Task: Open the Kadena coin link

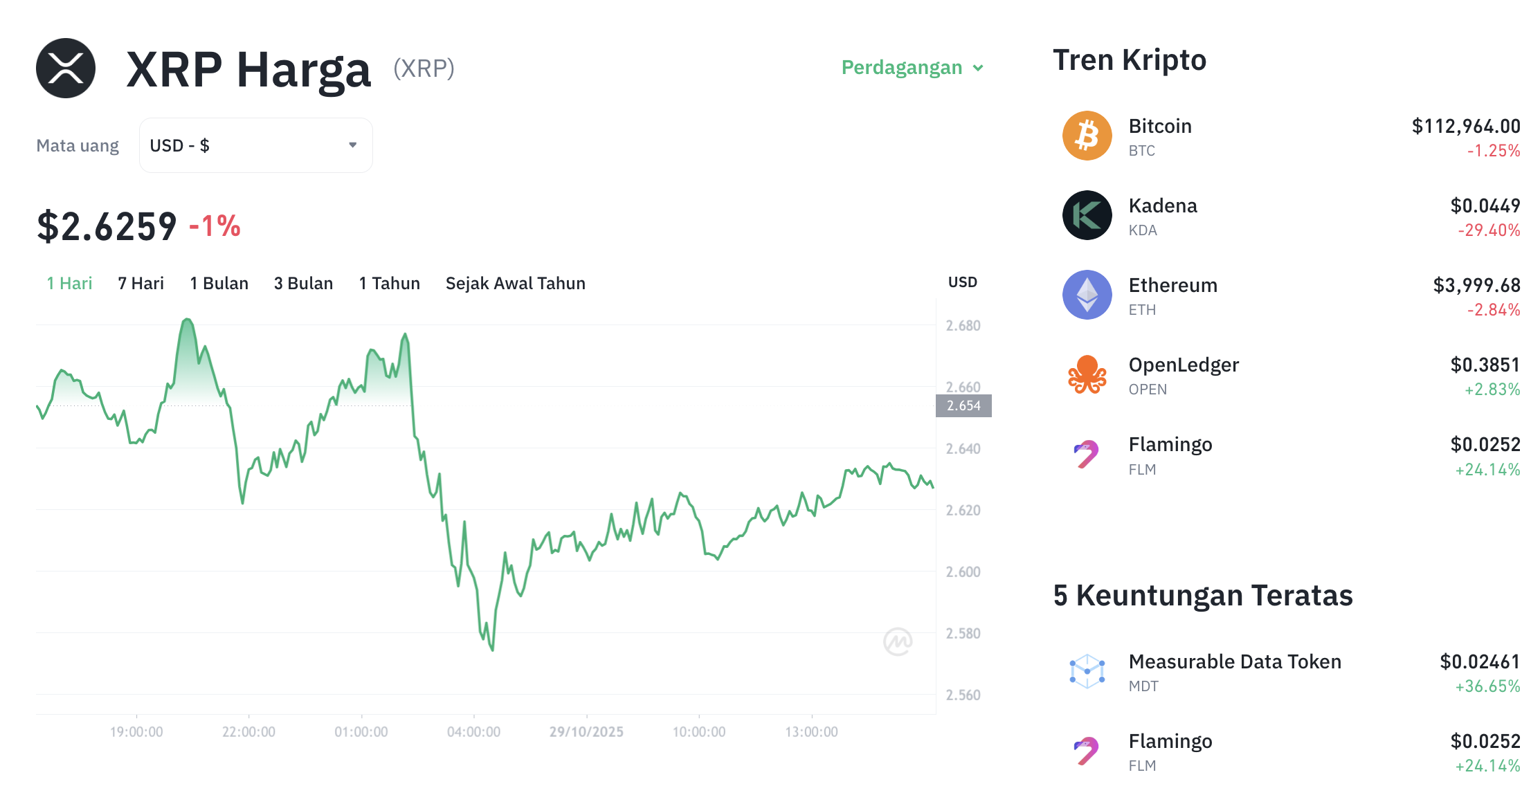Action: (x=1163, y=206)
